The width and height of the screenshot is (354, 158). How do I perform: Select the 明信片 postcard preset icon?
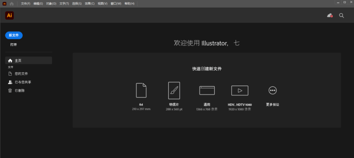[174, 91]
